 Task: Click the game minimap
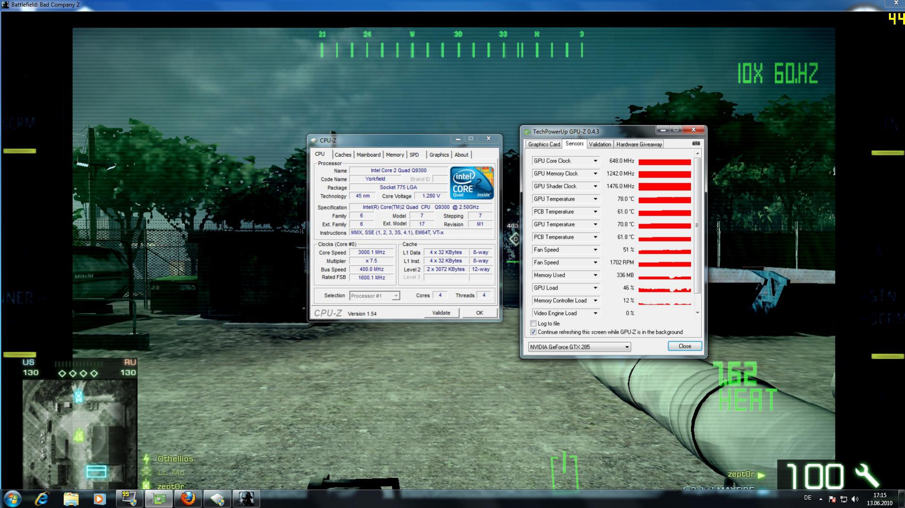point(80,434)
